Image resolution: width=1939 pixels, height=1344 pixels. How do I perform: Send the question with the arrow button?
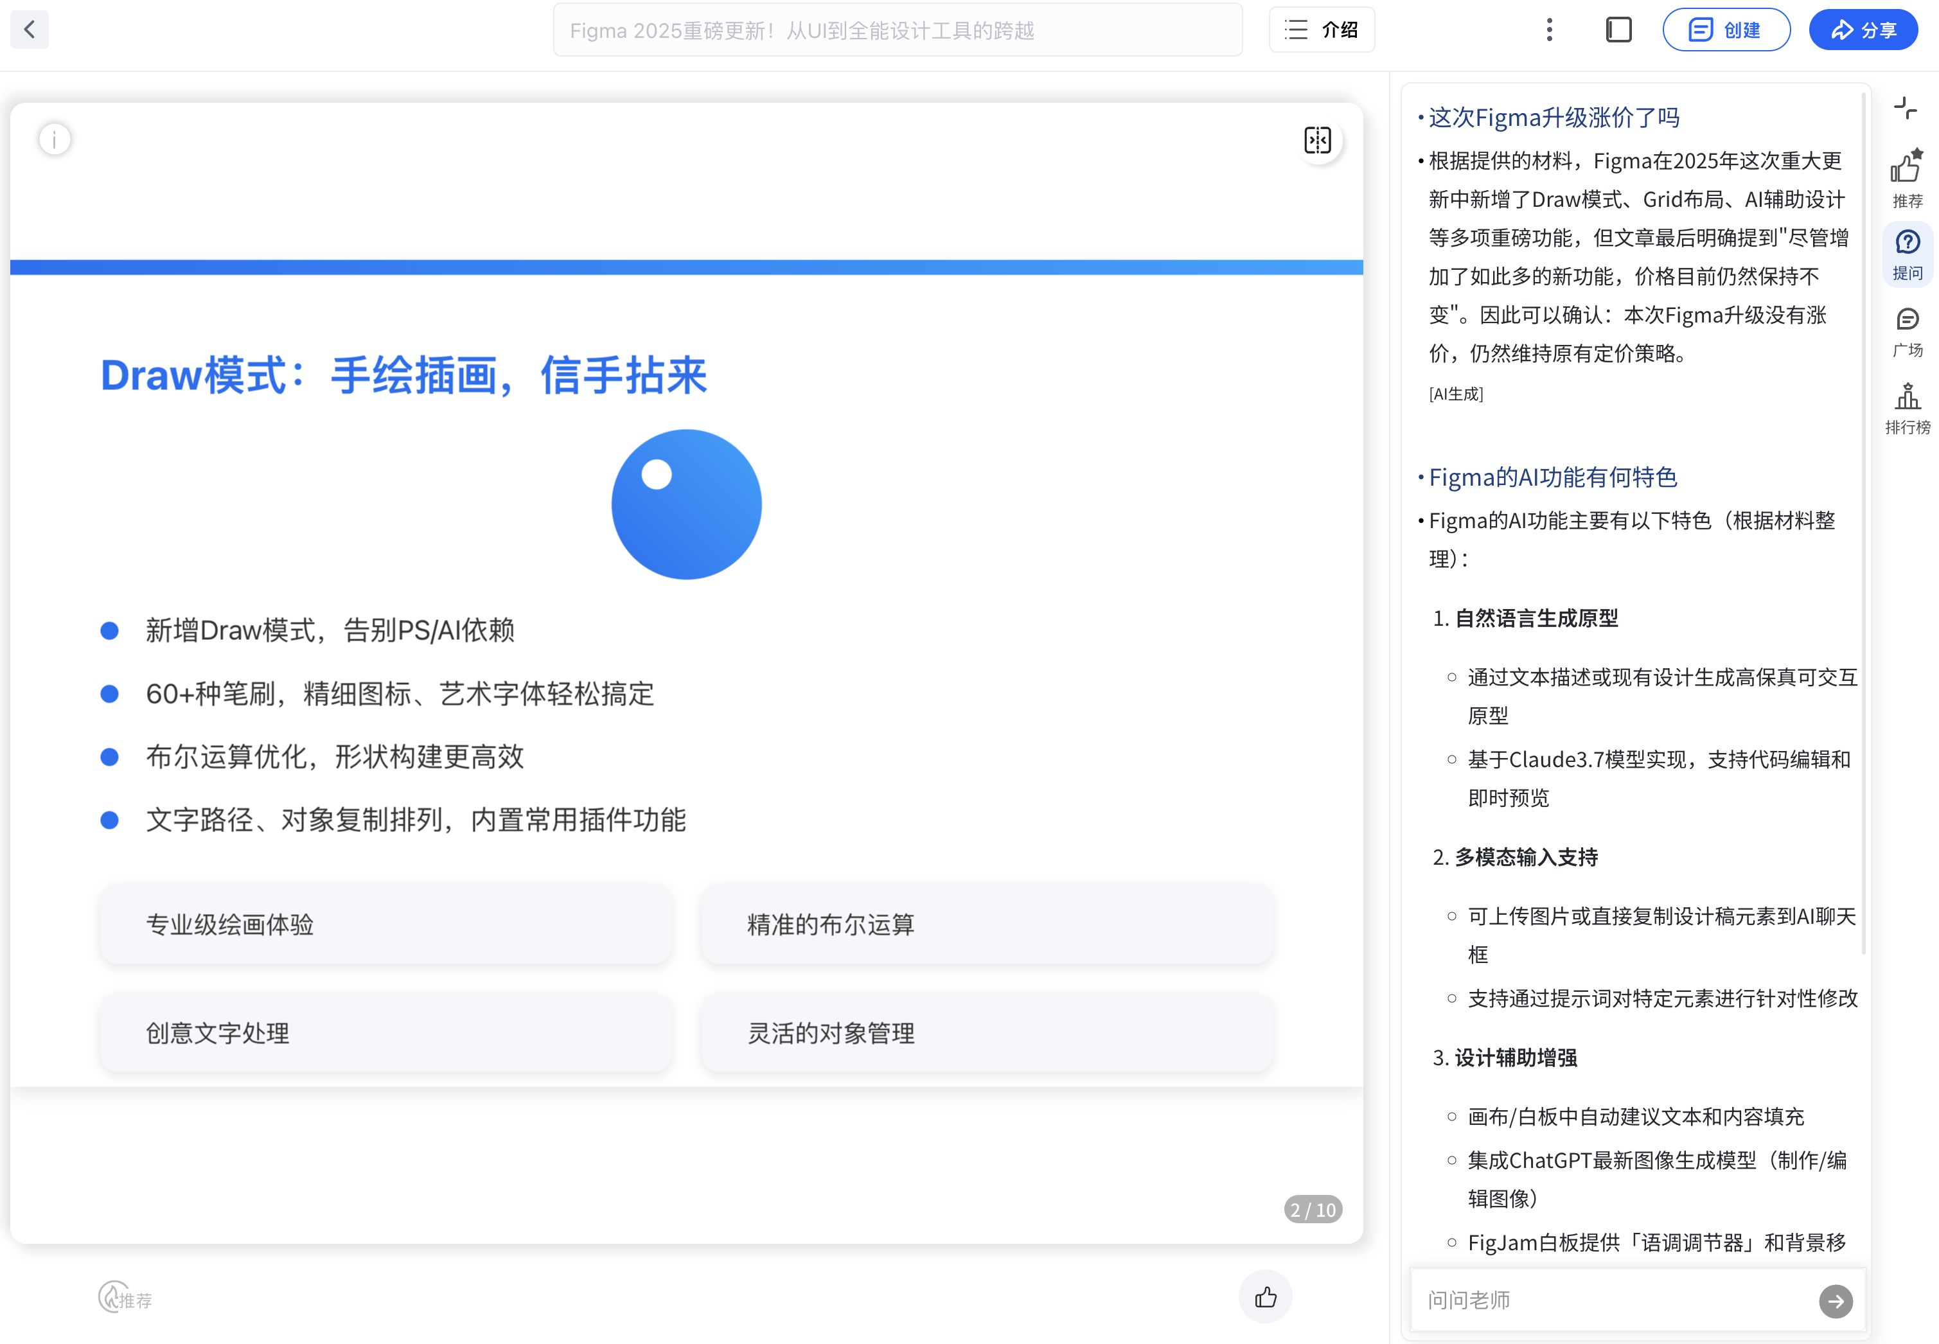tap(1836, 1300)
